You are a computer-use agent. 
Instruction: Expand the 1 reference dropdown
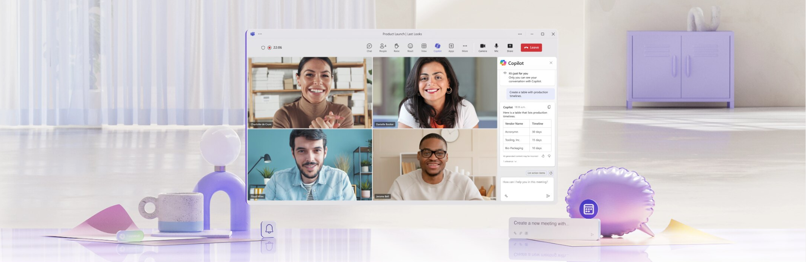click(x=510, y=161)
